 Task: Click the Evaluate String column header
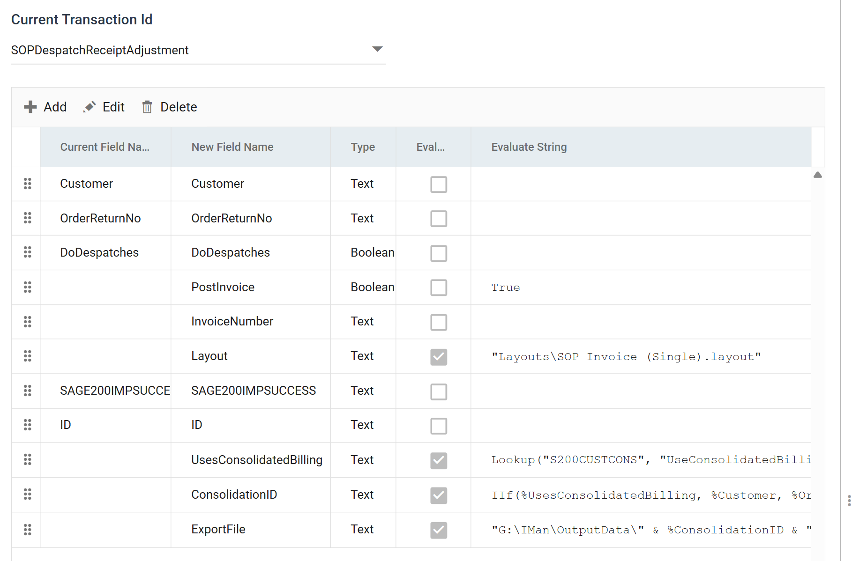click(641, 147)
